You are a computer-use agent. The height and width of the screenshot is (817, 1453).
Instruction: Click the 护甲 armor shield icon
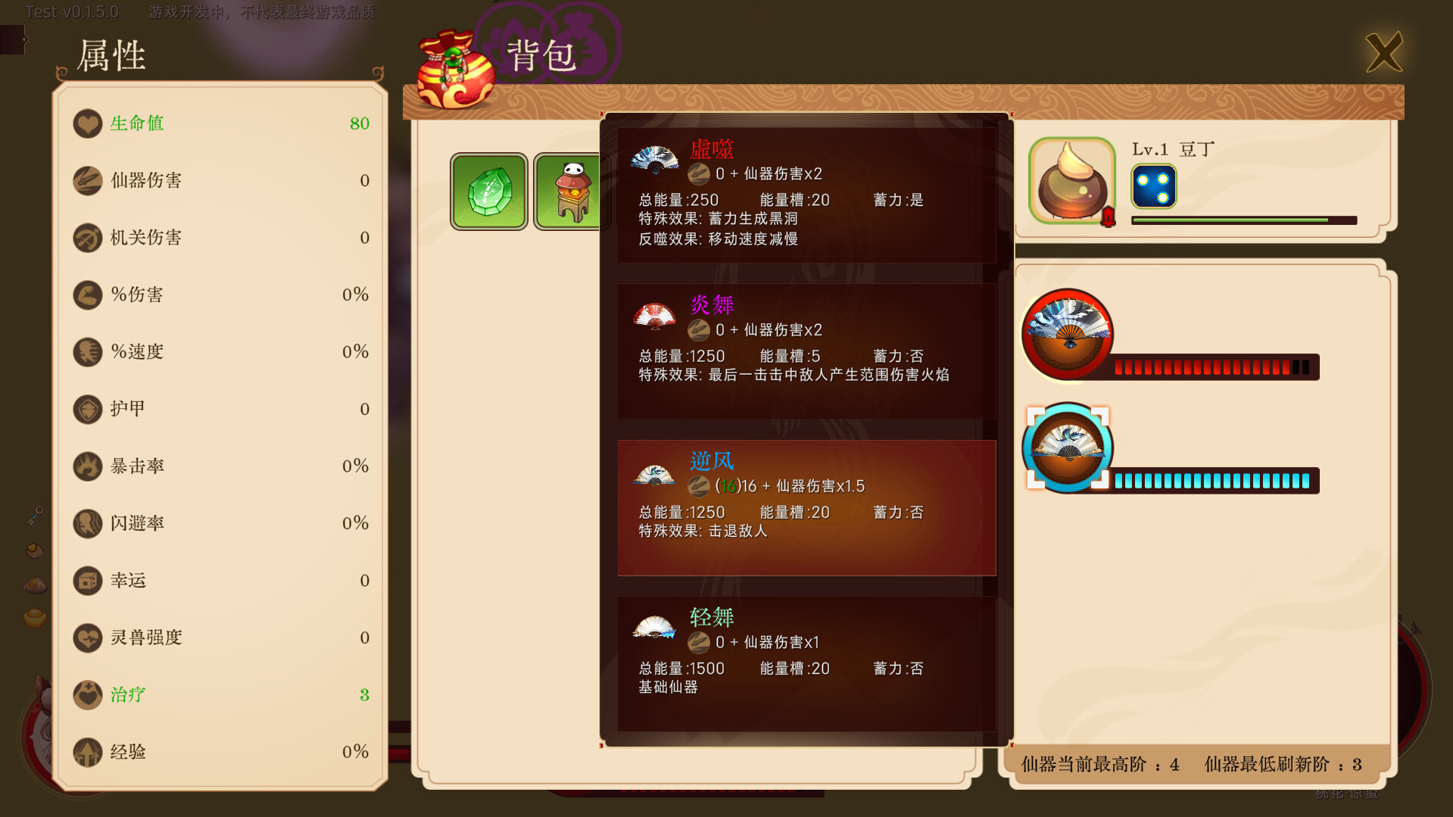(x=88, y=409)
